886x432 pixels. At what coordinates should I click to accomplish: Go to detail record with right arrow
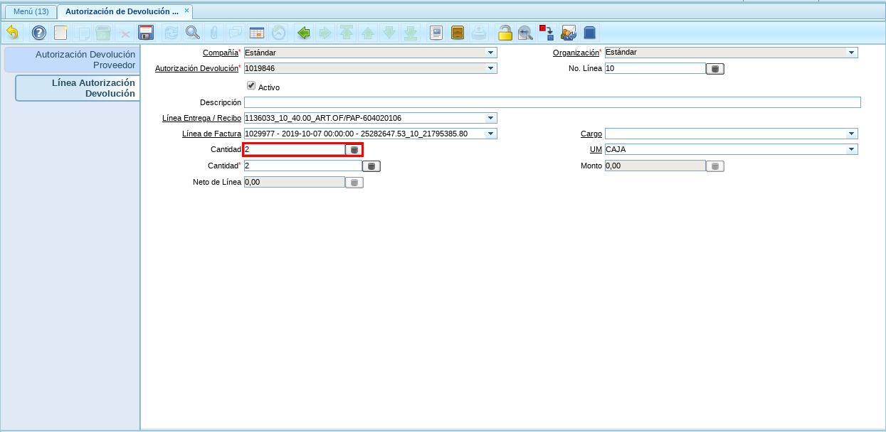coord(325,33)
